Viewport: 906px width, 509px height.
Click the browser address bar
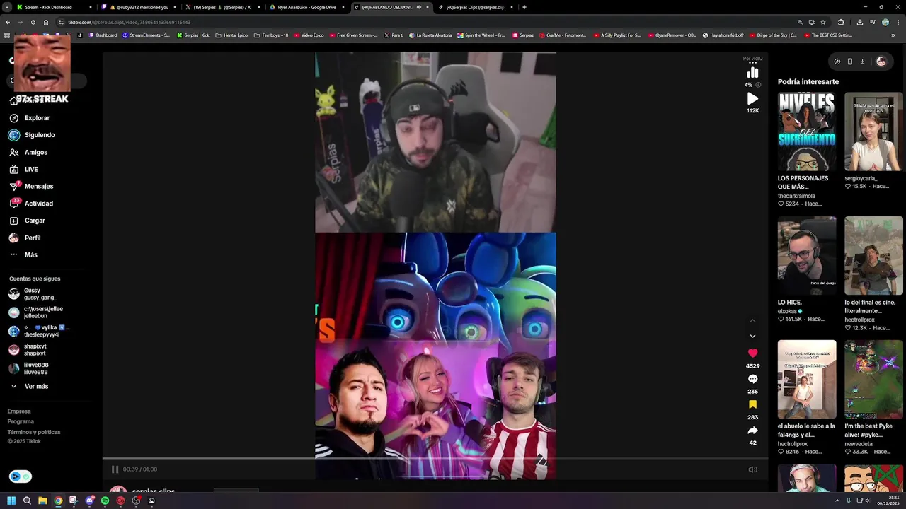click(425, 22)
